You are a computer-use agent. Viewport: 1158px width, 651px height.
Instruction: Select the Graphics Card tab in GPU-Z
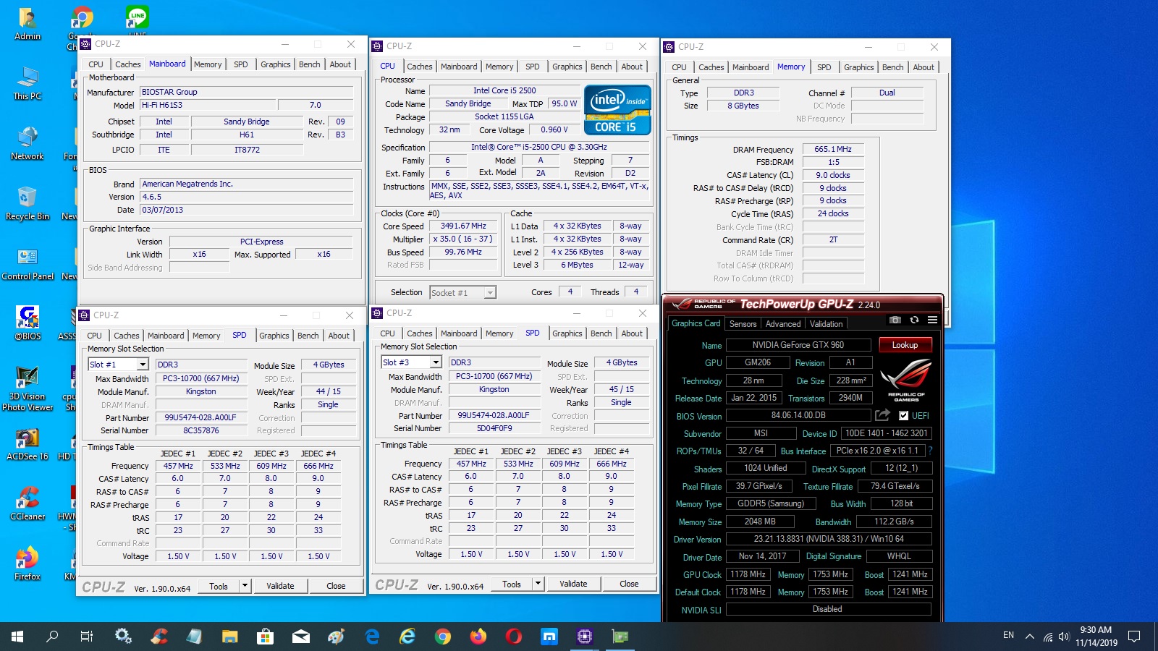pyautogui.click(x=696, y=323)
